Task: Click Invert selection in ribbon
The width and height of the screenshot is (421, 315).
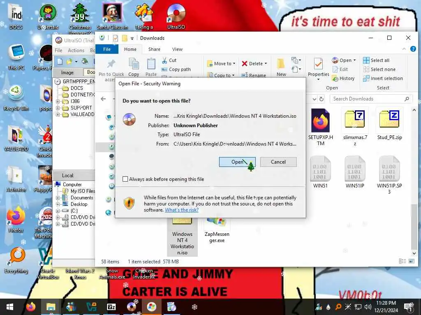Action: pyautogui.click(x=383, y=78)
